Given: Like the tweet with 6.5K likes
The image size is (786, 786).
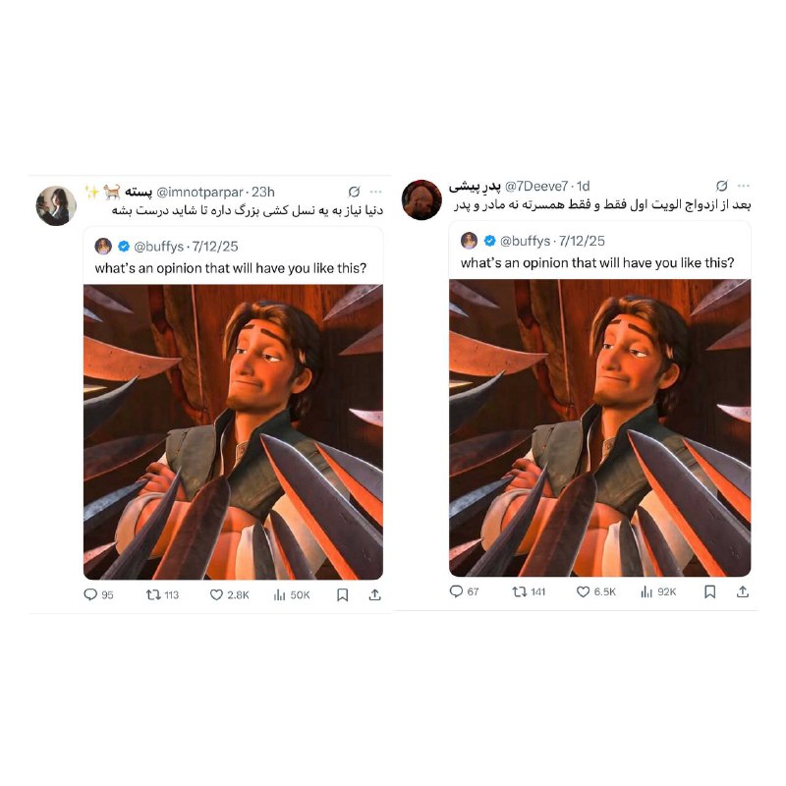Looking at the screenshot, I should coord(583,591).
